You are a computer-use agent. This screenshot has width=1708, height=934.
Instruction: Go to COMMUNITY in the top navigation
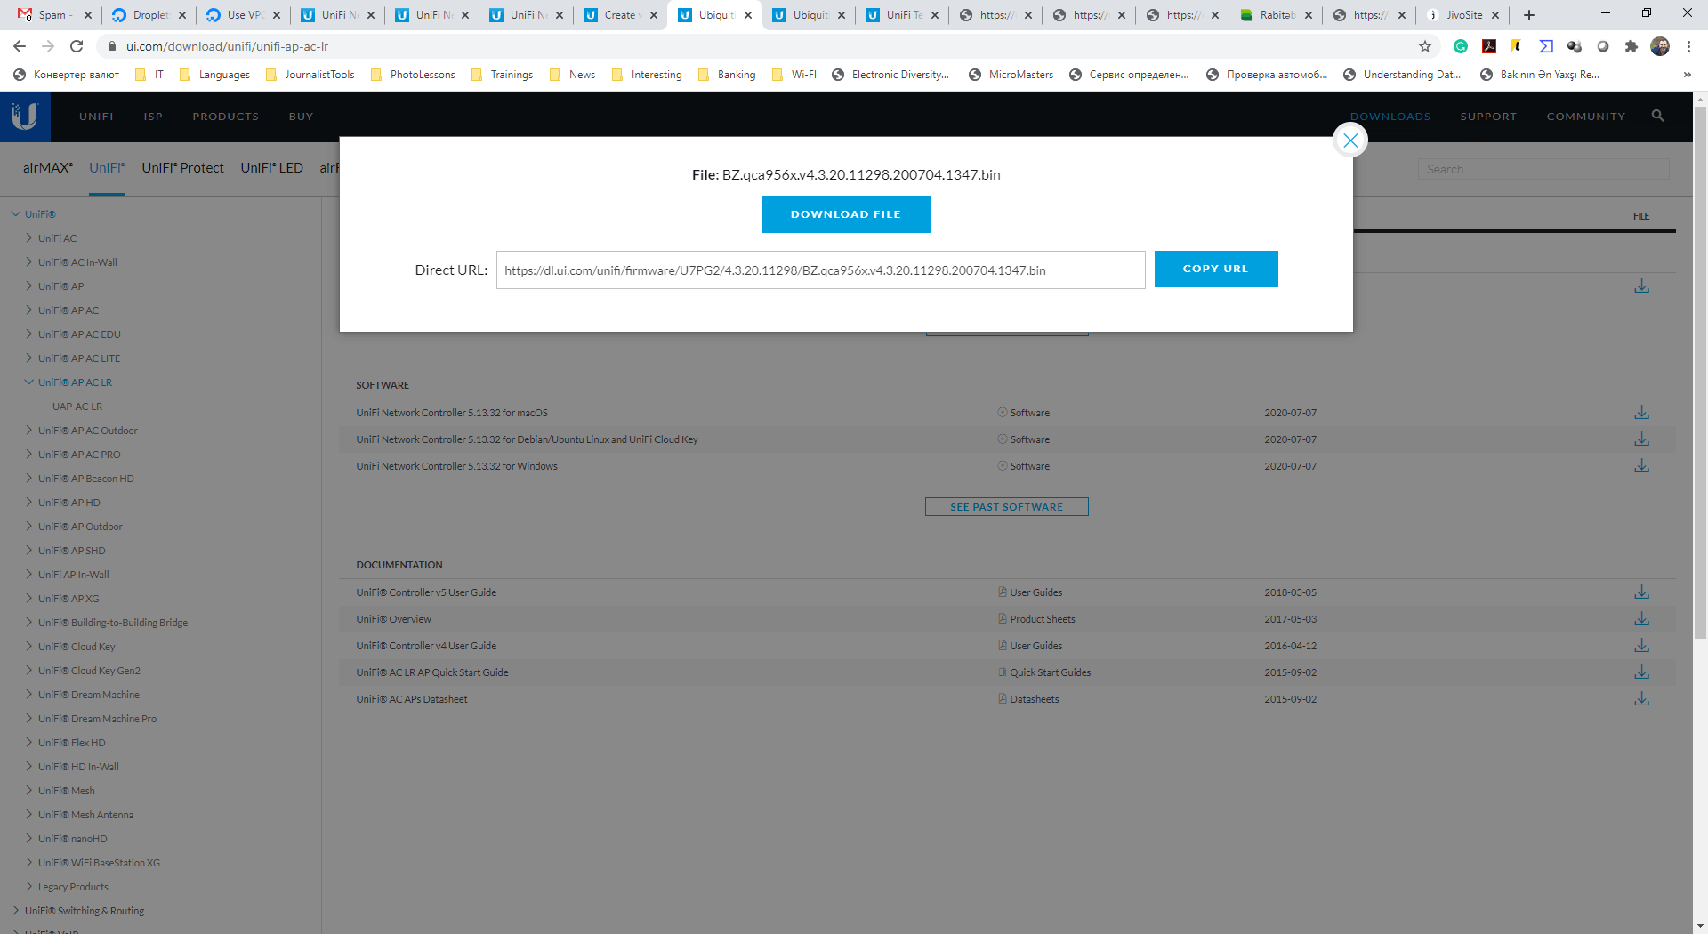pyautogui.click(x=1586, y=117)
